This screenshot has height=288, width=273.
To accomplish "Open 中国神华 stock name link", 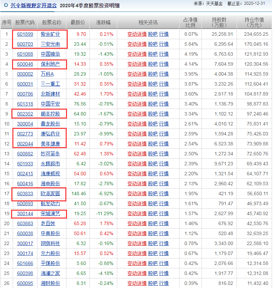I will (x=50, y=54).
